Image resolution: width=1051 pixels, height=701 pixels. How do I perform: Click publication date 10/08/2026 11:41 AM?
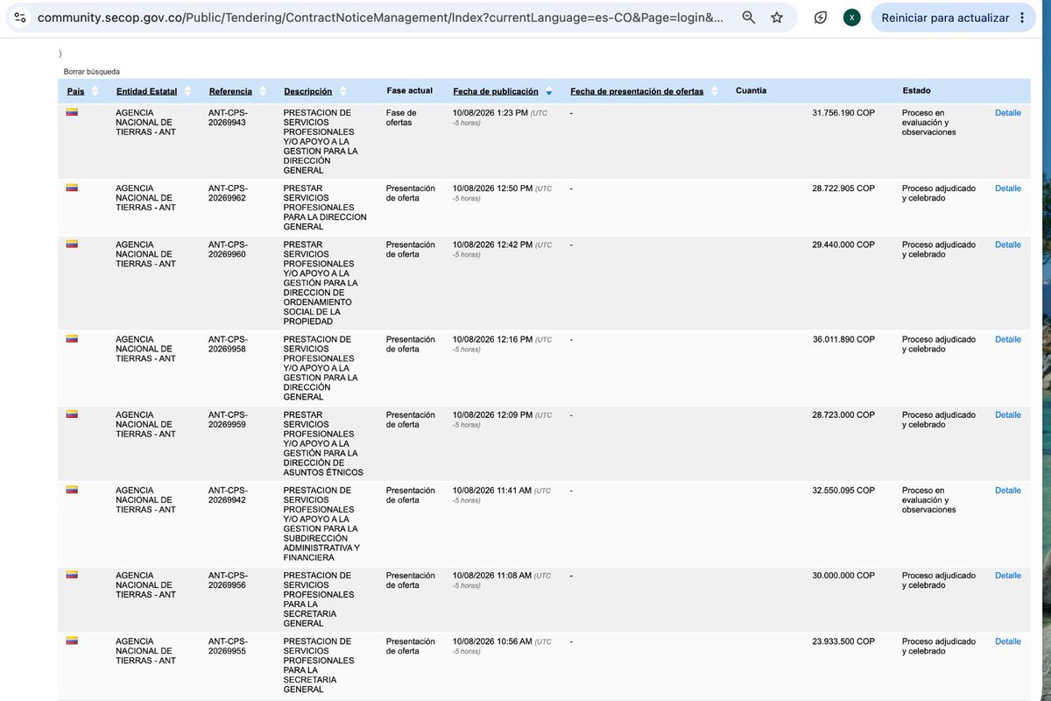click(492, 490)
